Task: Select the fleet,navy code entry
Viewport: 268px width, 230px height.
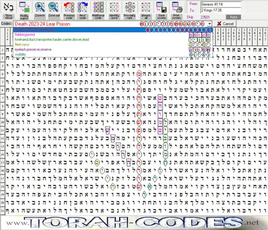Action: pyautogui.click(x=113, y=45)
